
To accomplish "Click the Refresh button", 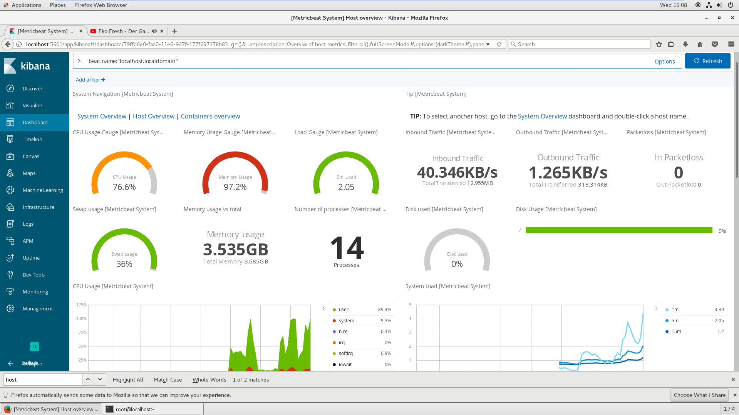I will [707, 61].
